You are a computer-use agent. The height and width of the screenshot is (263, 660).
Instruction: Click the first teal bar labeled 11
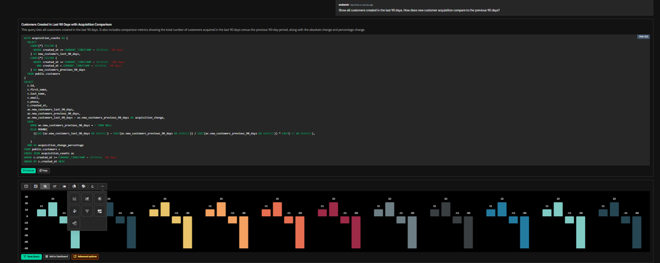(41, 213)
